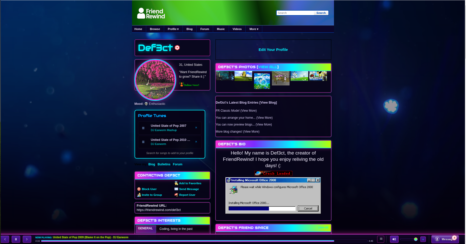Open 'You can now preview blogs' entry
466x244 pixels.
[x=244, y=125]
